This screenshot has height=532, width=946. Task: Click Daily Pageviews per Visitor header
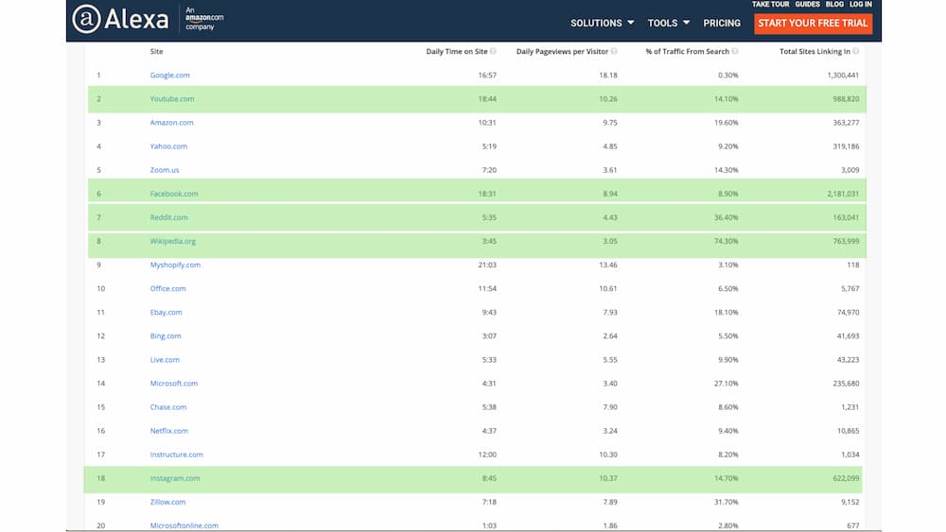click(x=562, y=51)
